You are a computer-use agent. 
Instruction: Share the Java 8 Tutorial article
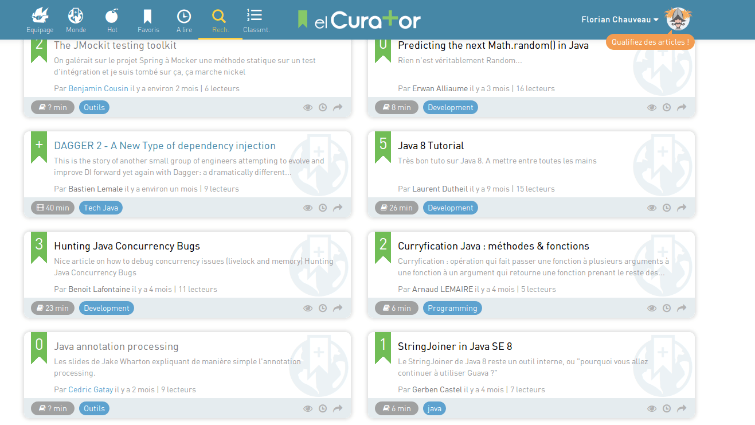click(682, 208)
